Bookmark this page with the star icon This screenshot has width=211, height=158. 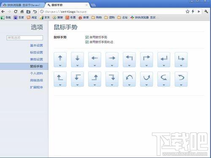pos(187,11)
